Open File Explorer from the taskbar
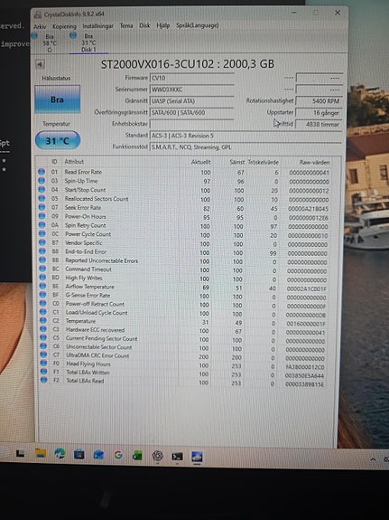Screen dimensions: 389x520 tap(41, 454)
